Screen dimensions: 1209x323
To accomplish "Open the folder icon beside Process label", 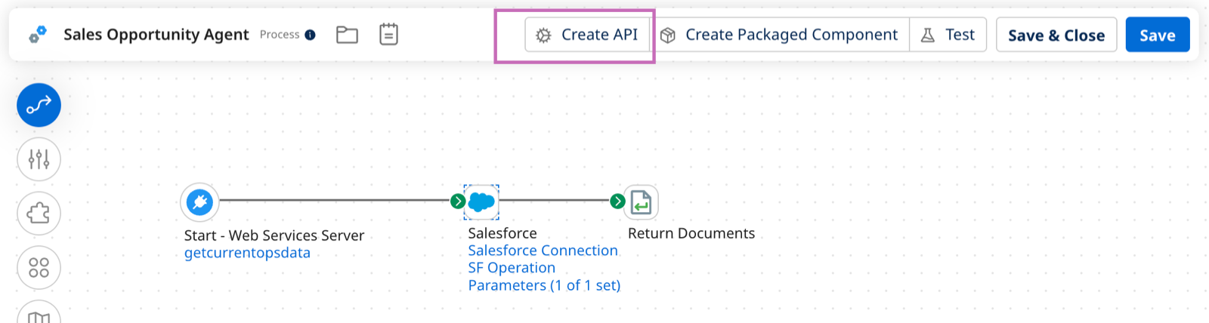I will pos(347,35).
